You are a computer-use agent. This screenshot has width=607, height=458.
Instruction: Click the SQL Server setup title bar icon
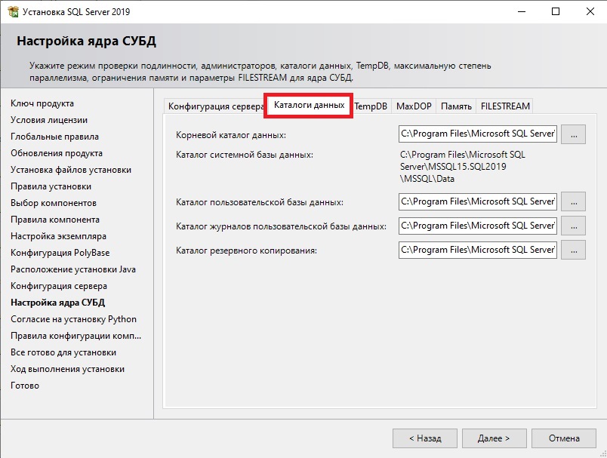click(x=13, y=11)
